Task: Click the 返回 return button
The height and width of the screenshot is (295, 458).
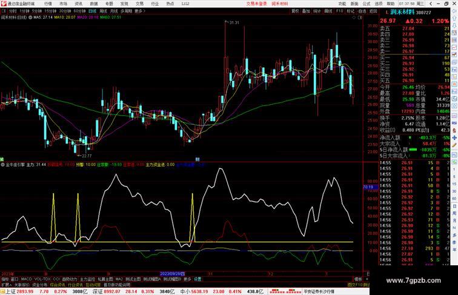Action: point(373,11)
